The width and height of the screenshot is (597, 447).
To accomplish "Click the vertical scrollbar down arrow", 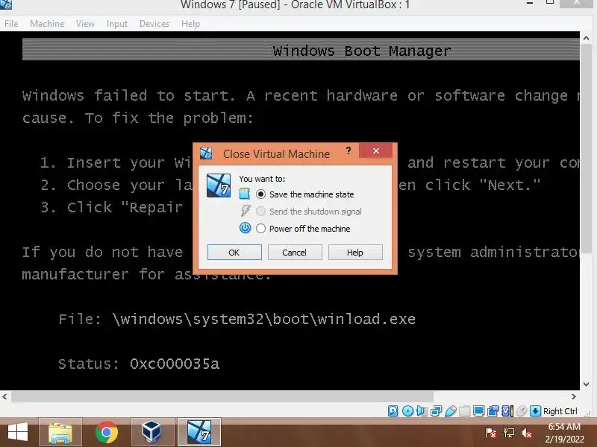I will [586, 384].
